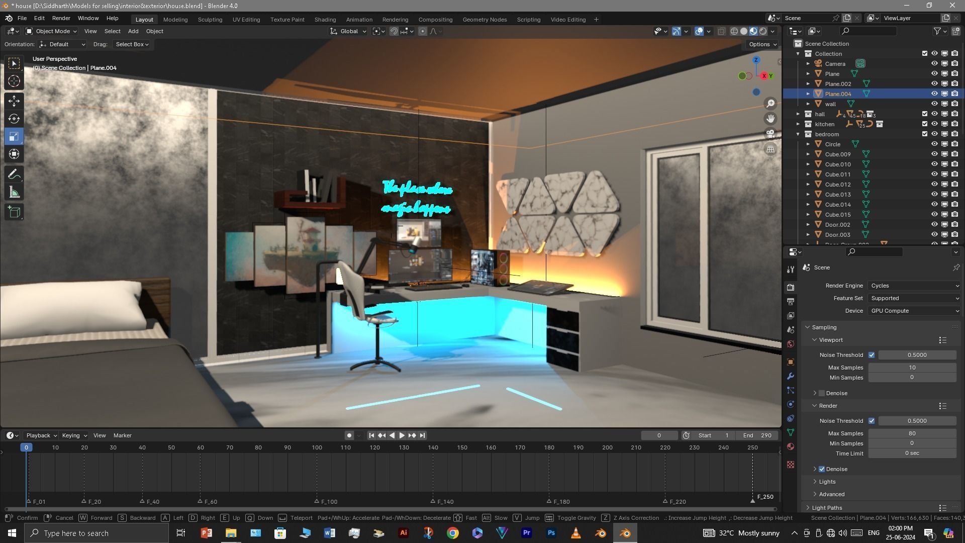The image size is (965, 543).
Task: Collapse the bedroom collection
Action: pos(798,134)
